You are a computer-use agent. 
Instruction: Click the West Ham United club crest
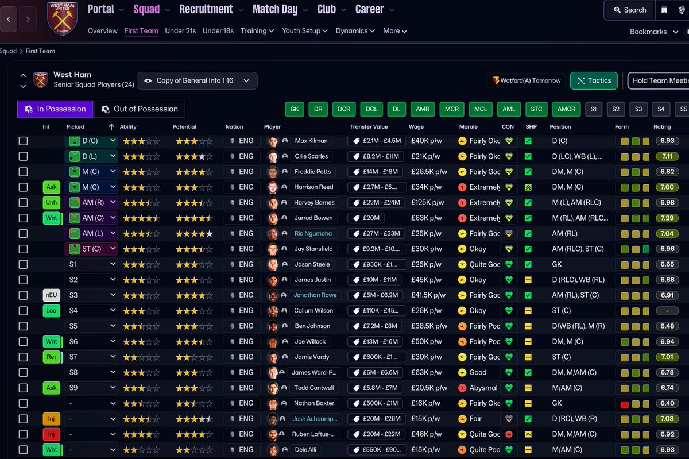pos(62,19)
